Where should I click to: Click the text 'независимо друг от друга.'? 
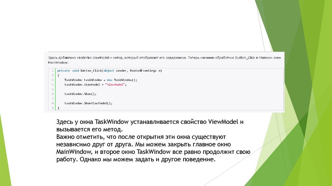[x=95, y=144]
